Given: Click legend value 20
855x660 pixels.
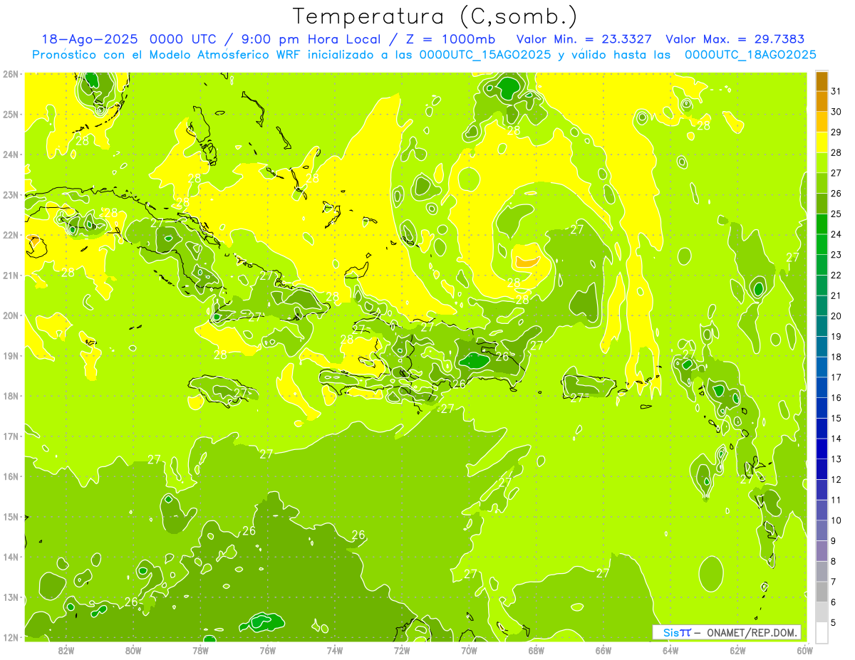Looking at the screenshot, I should (x=836, y=316).
